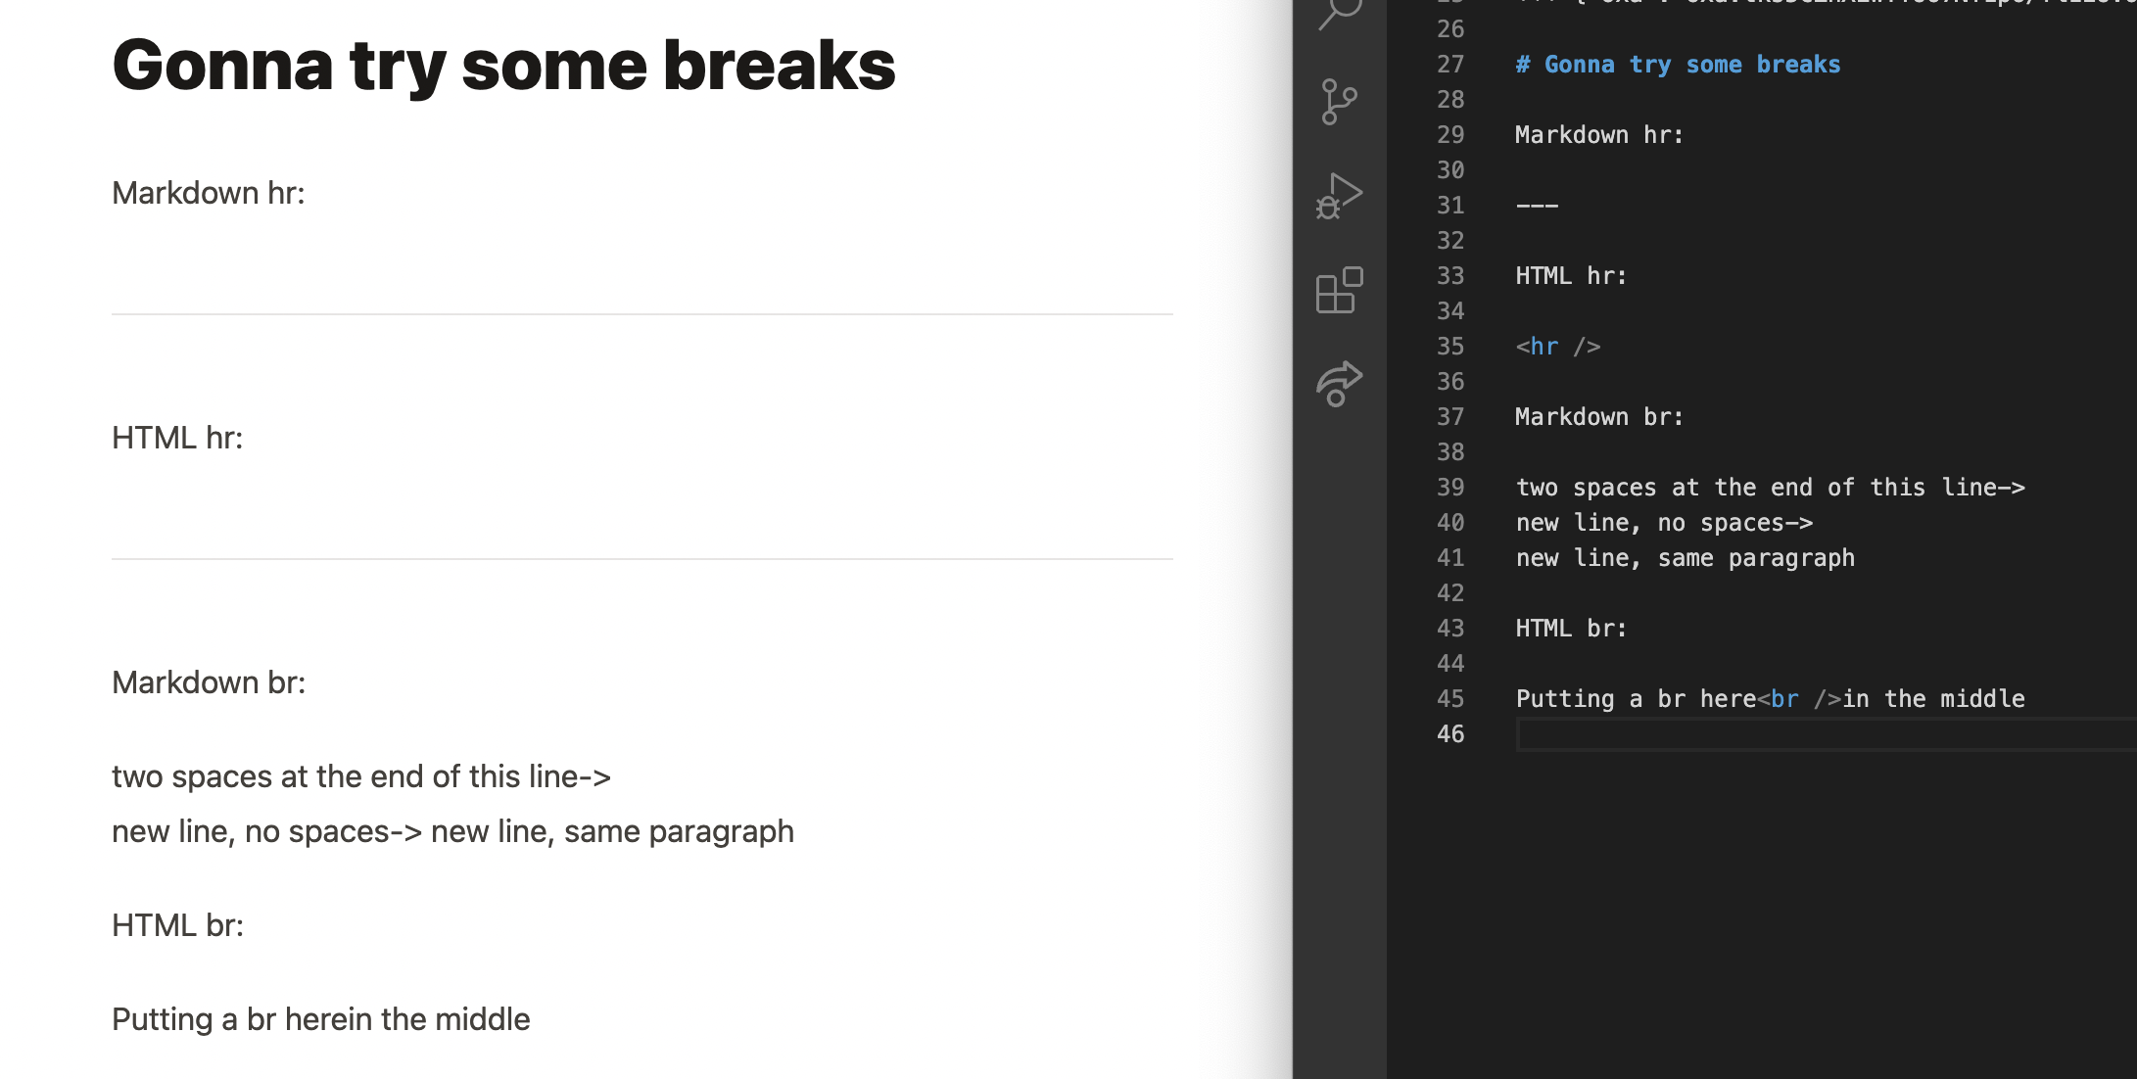Image resolution: width=2137 pixels, height=1079 pixels.
Task: Click the first horizontal rule in the preview
Action: [x=641, y=314]
